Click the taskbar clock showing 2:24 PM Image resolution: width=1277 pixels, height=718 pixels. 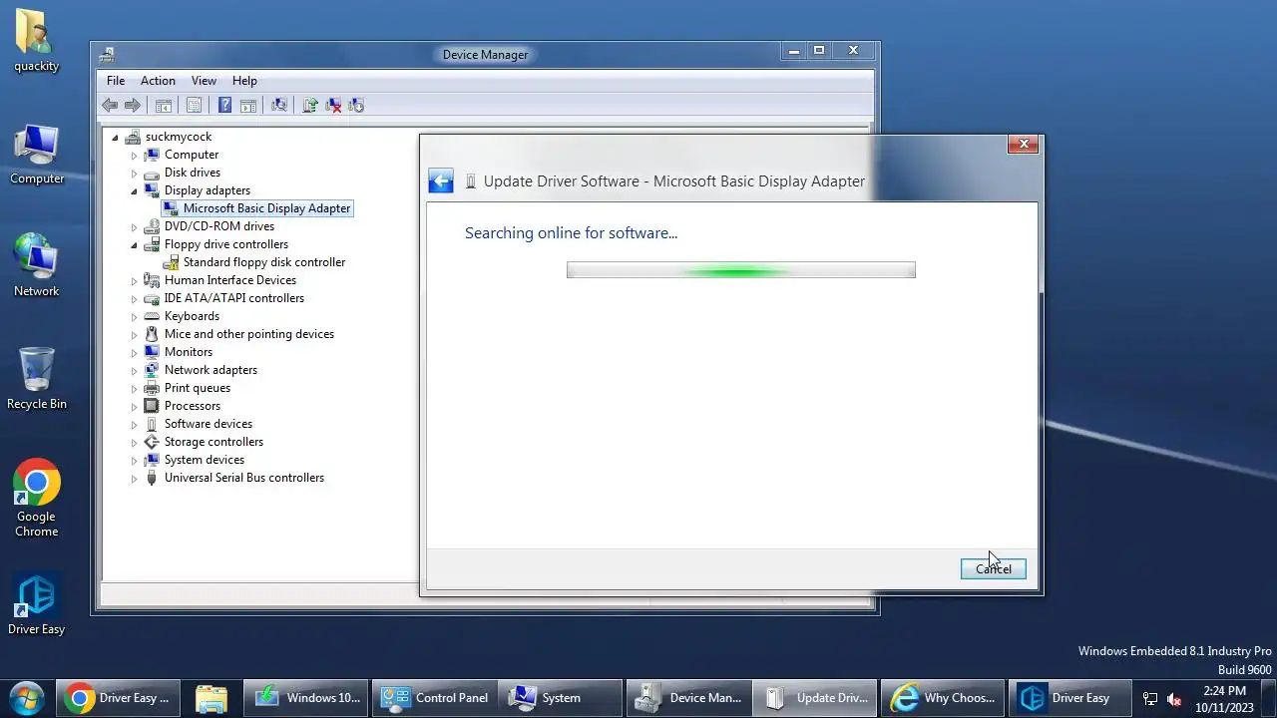click(1225, 698)
